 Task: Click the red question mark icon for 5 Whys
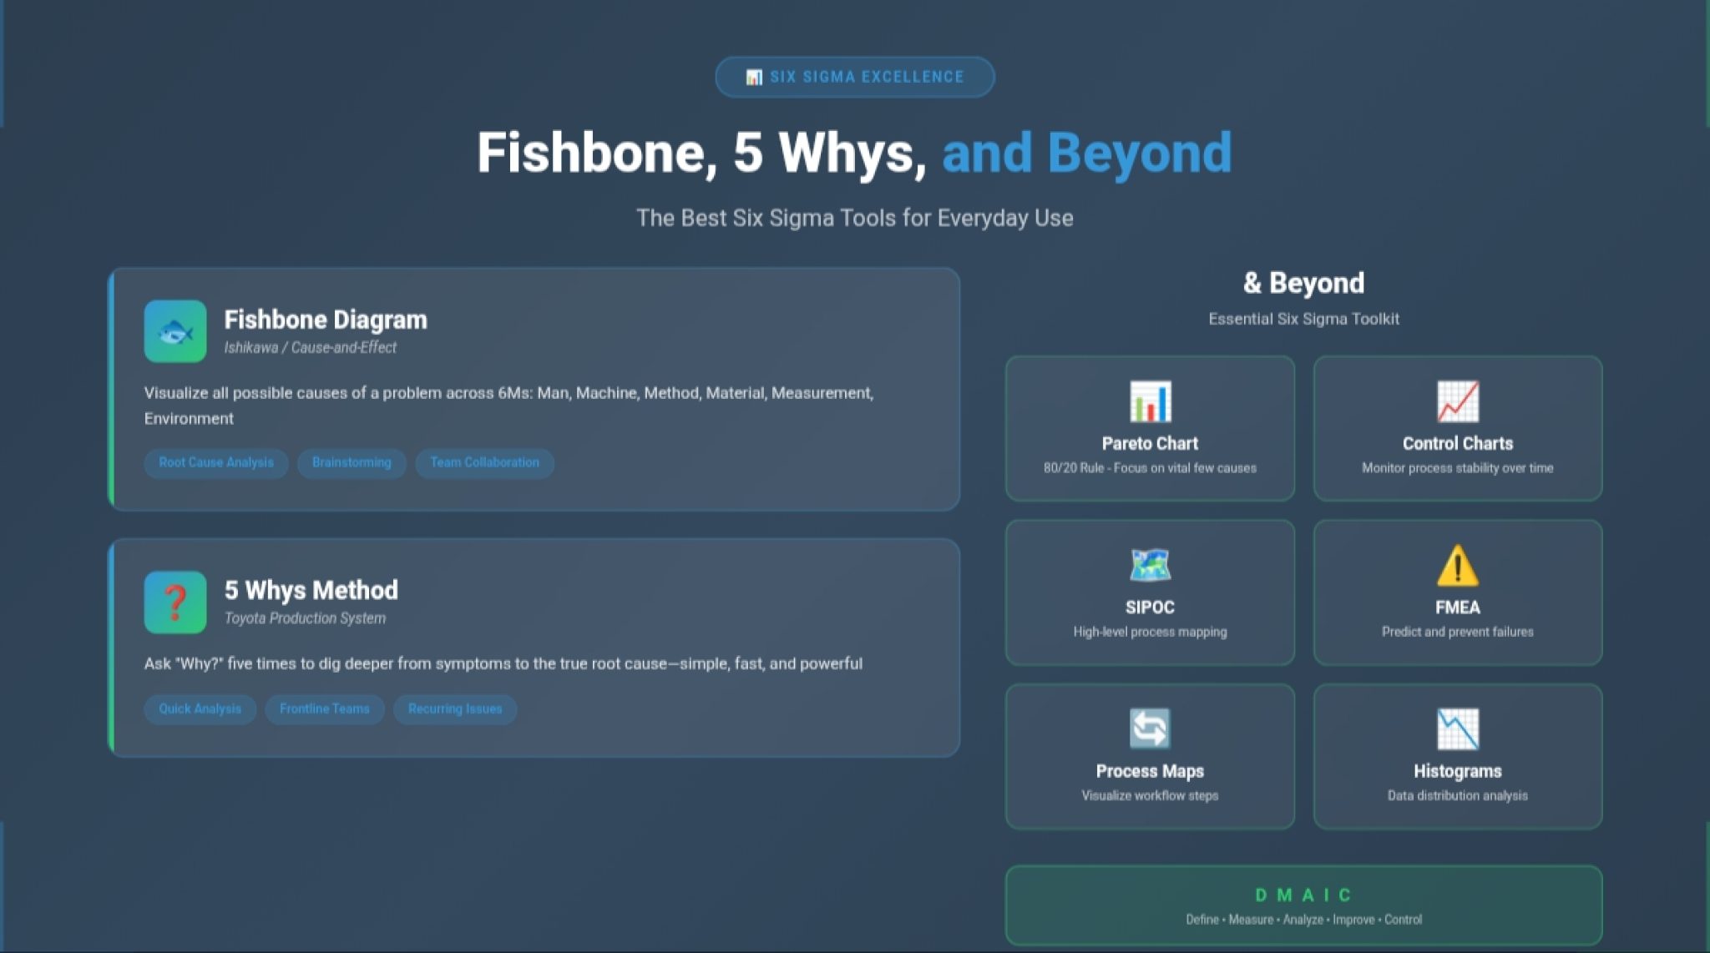(174, 602)
